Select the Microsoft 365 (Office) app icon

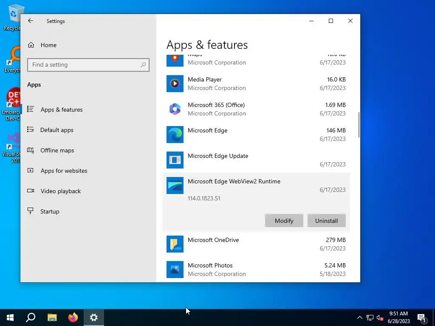pyautogui.click(x=175, y=109)
